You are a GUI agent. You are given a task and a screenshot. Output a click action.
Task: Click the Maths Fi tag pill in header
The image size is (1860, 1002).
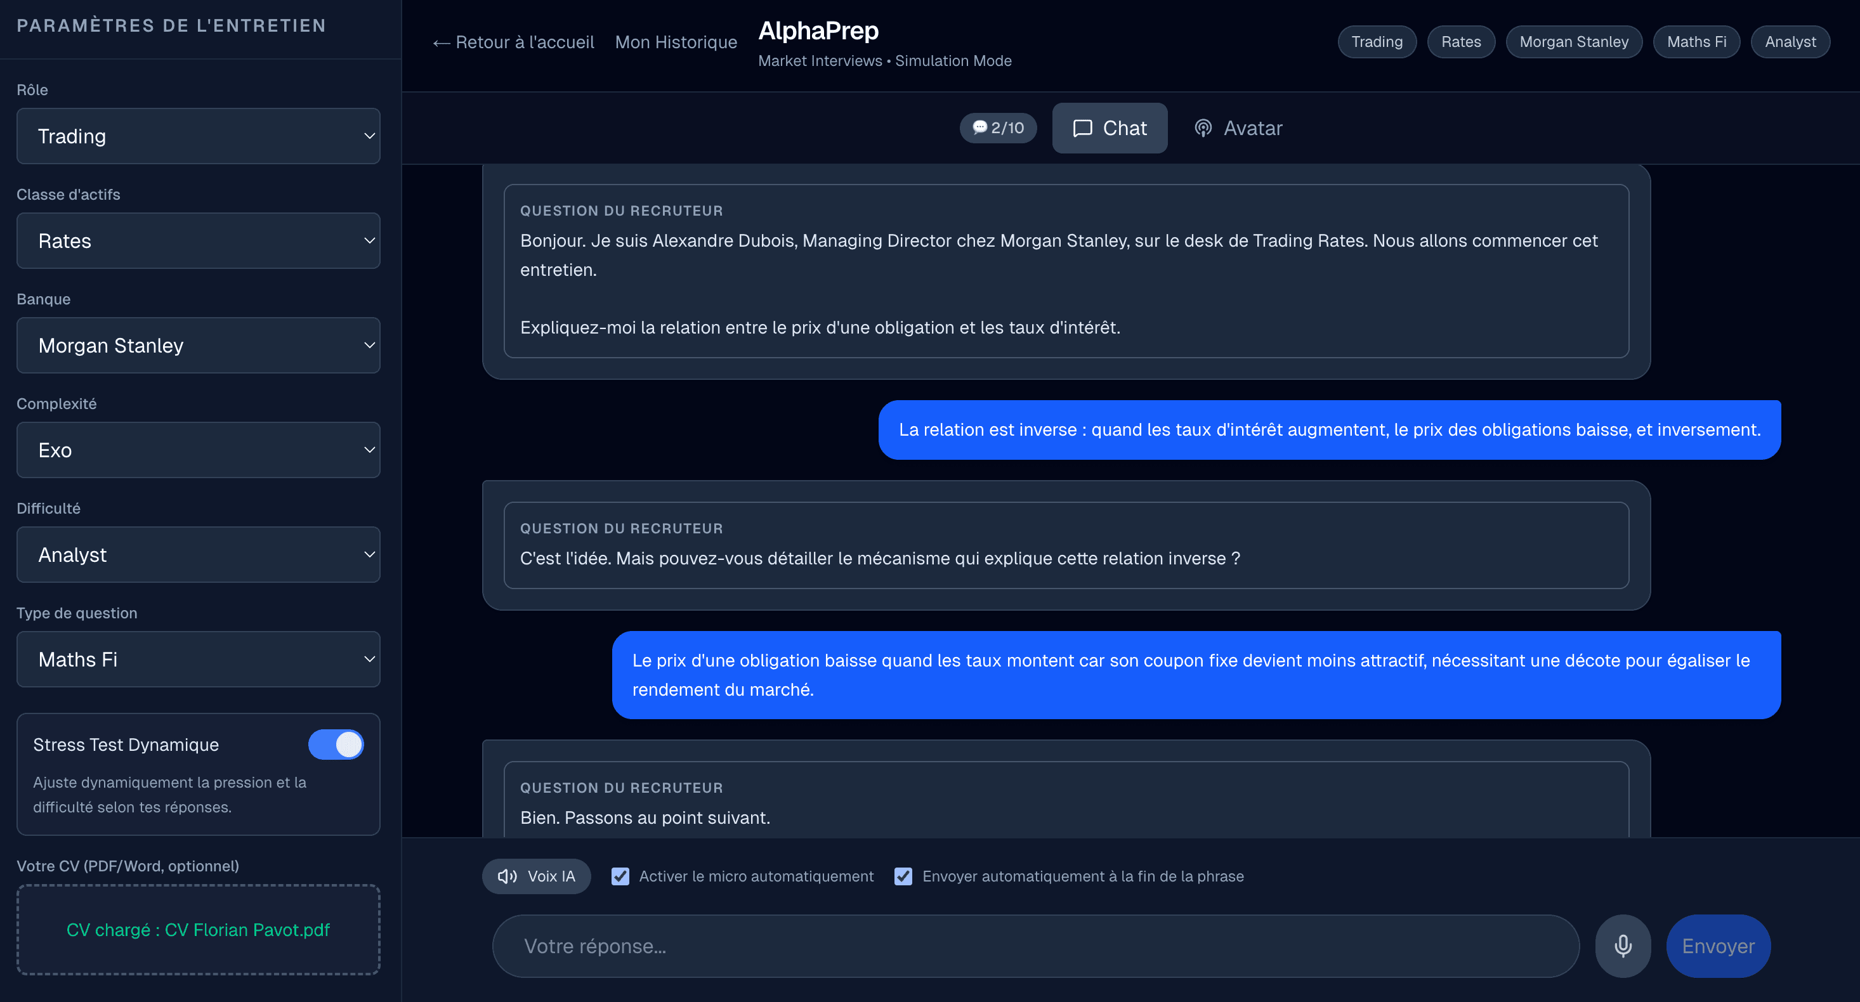pyautogui.click(x=1696, y=42)
